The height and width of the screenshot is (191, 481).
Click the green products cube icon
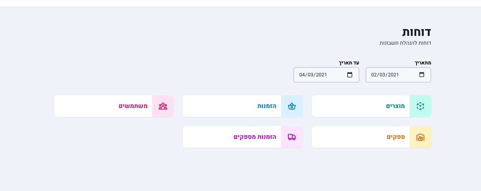coord(420,106)
